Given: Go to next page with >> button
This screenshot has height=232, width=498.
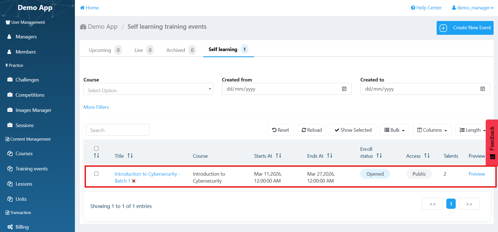Looking at the screenshot, I should pyautogui.click(x=469, y=204).
